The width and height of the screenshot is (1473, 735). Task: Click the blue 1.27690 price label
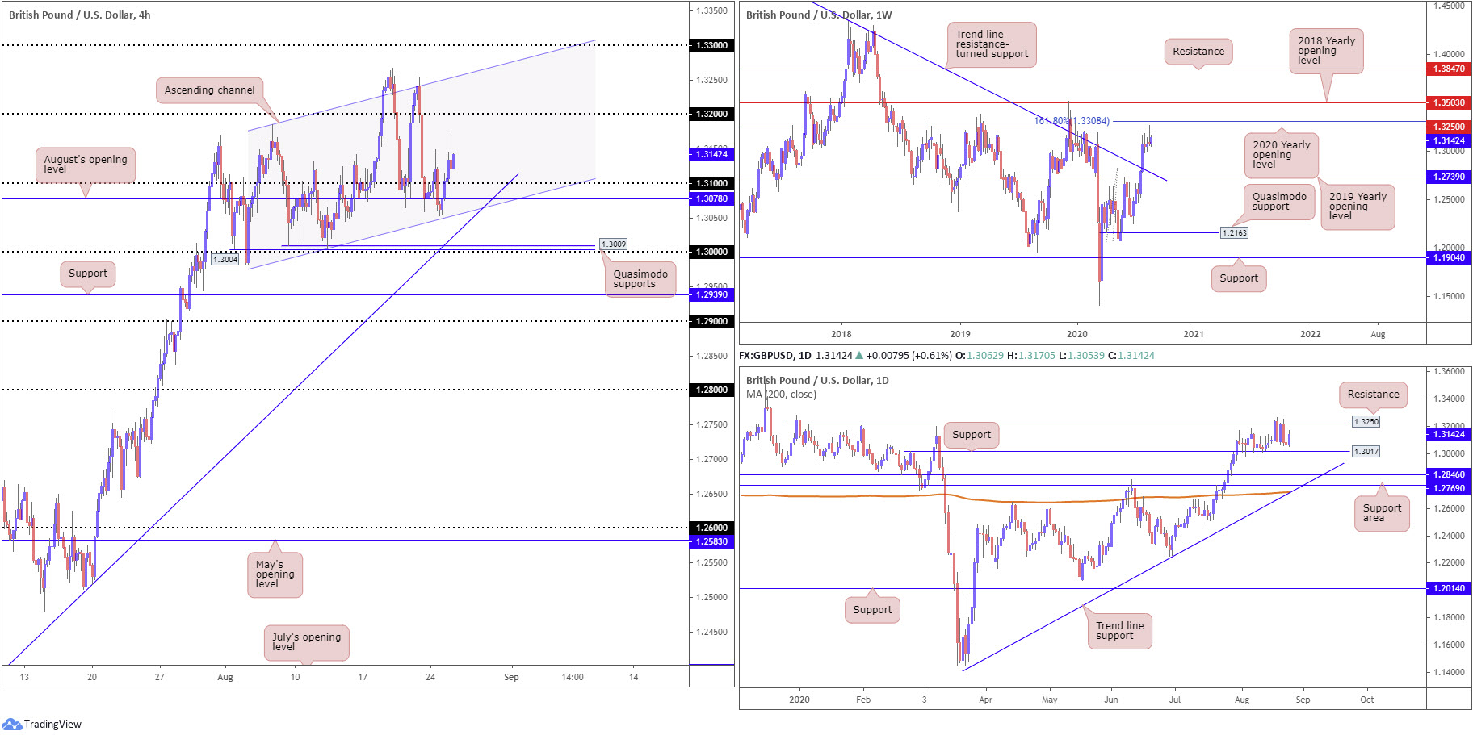(x=1449, y=488)
